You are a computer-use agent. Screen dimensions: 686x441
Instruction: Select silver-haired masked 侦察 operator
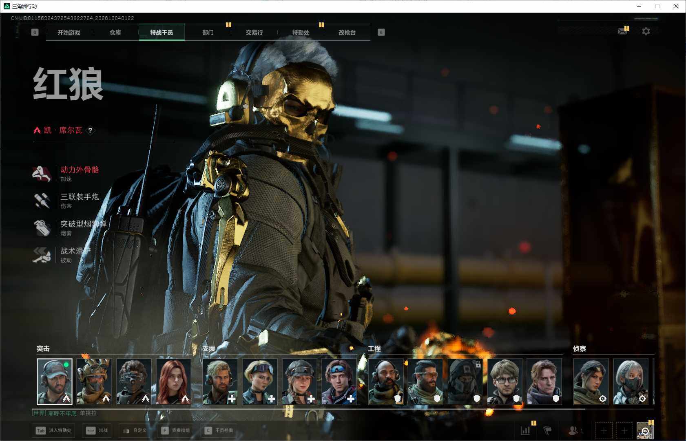click(x=631, y=381)
